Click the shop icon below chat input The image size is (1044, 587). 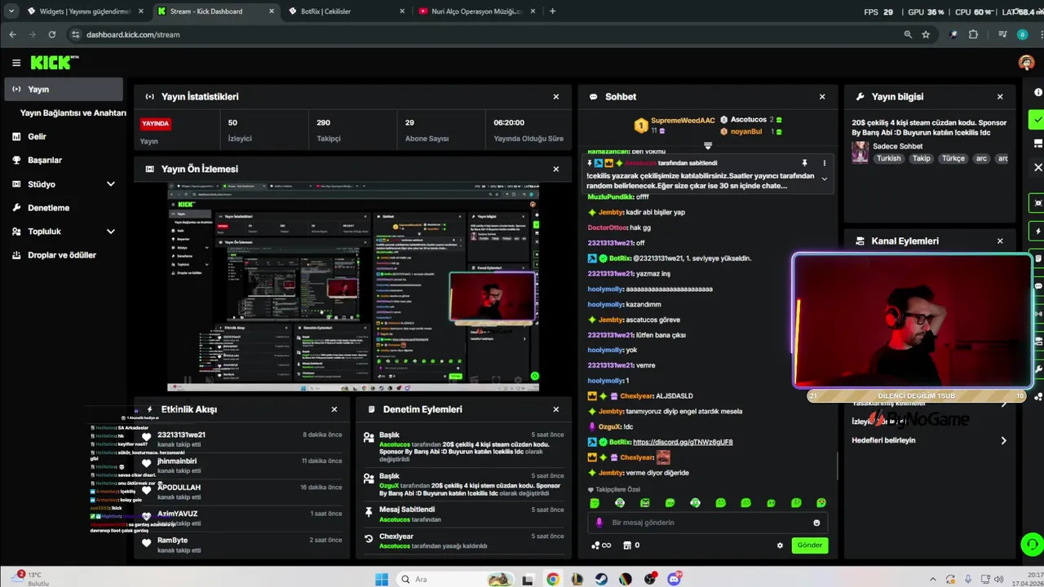(x=627, y=545)
